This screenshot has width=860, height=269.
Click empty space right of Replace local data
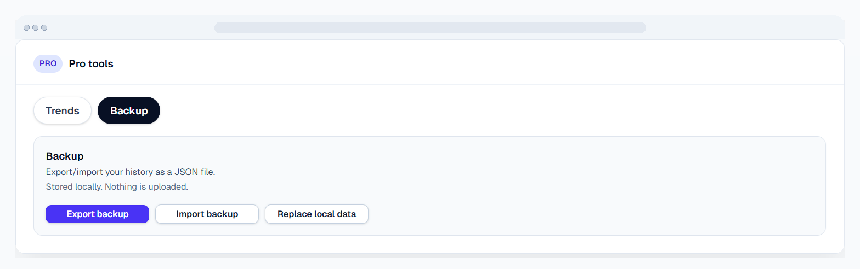click(548, 214)
